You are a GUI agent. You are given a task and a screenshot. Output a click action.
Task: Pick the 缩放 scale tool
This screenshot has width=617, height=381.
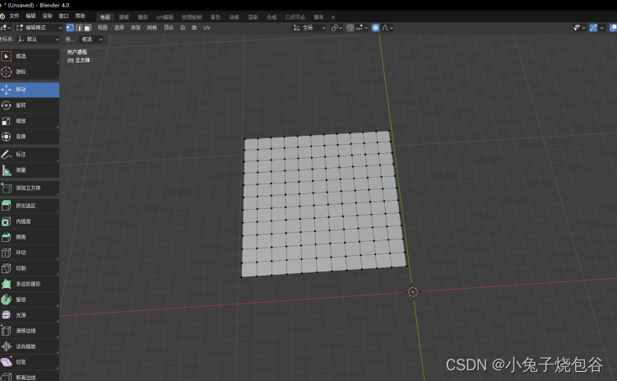click(30, 121)
